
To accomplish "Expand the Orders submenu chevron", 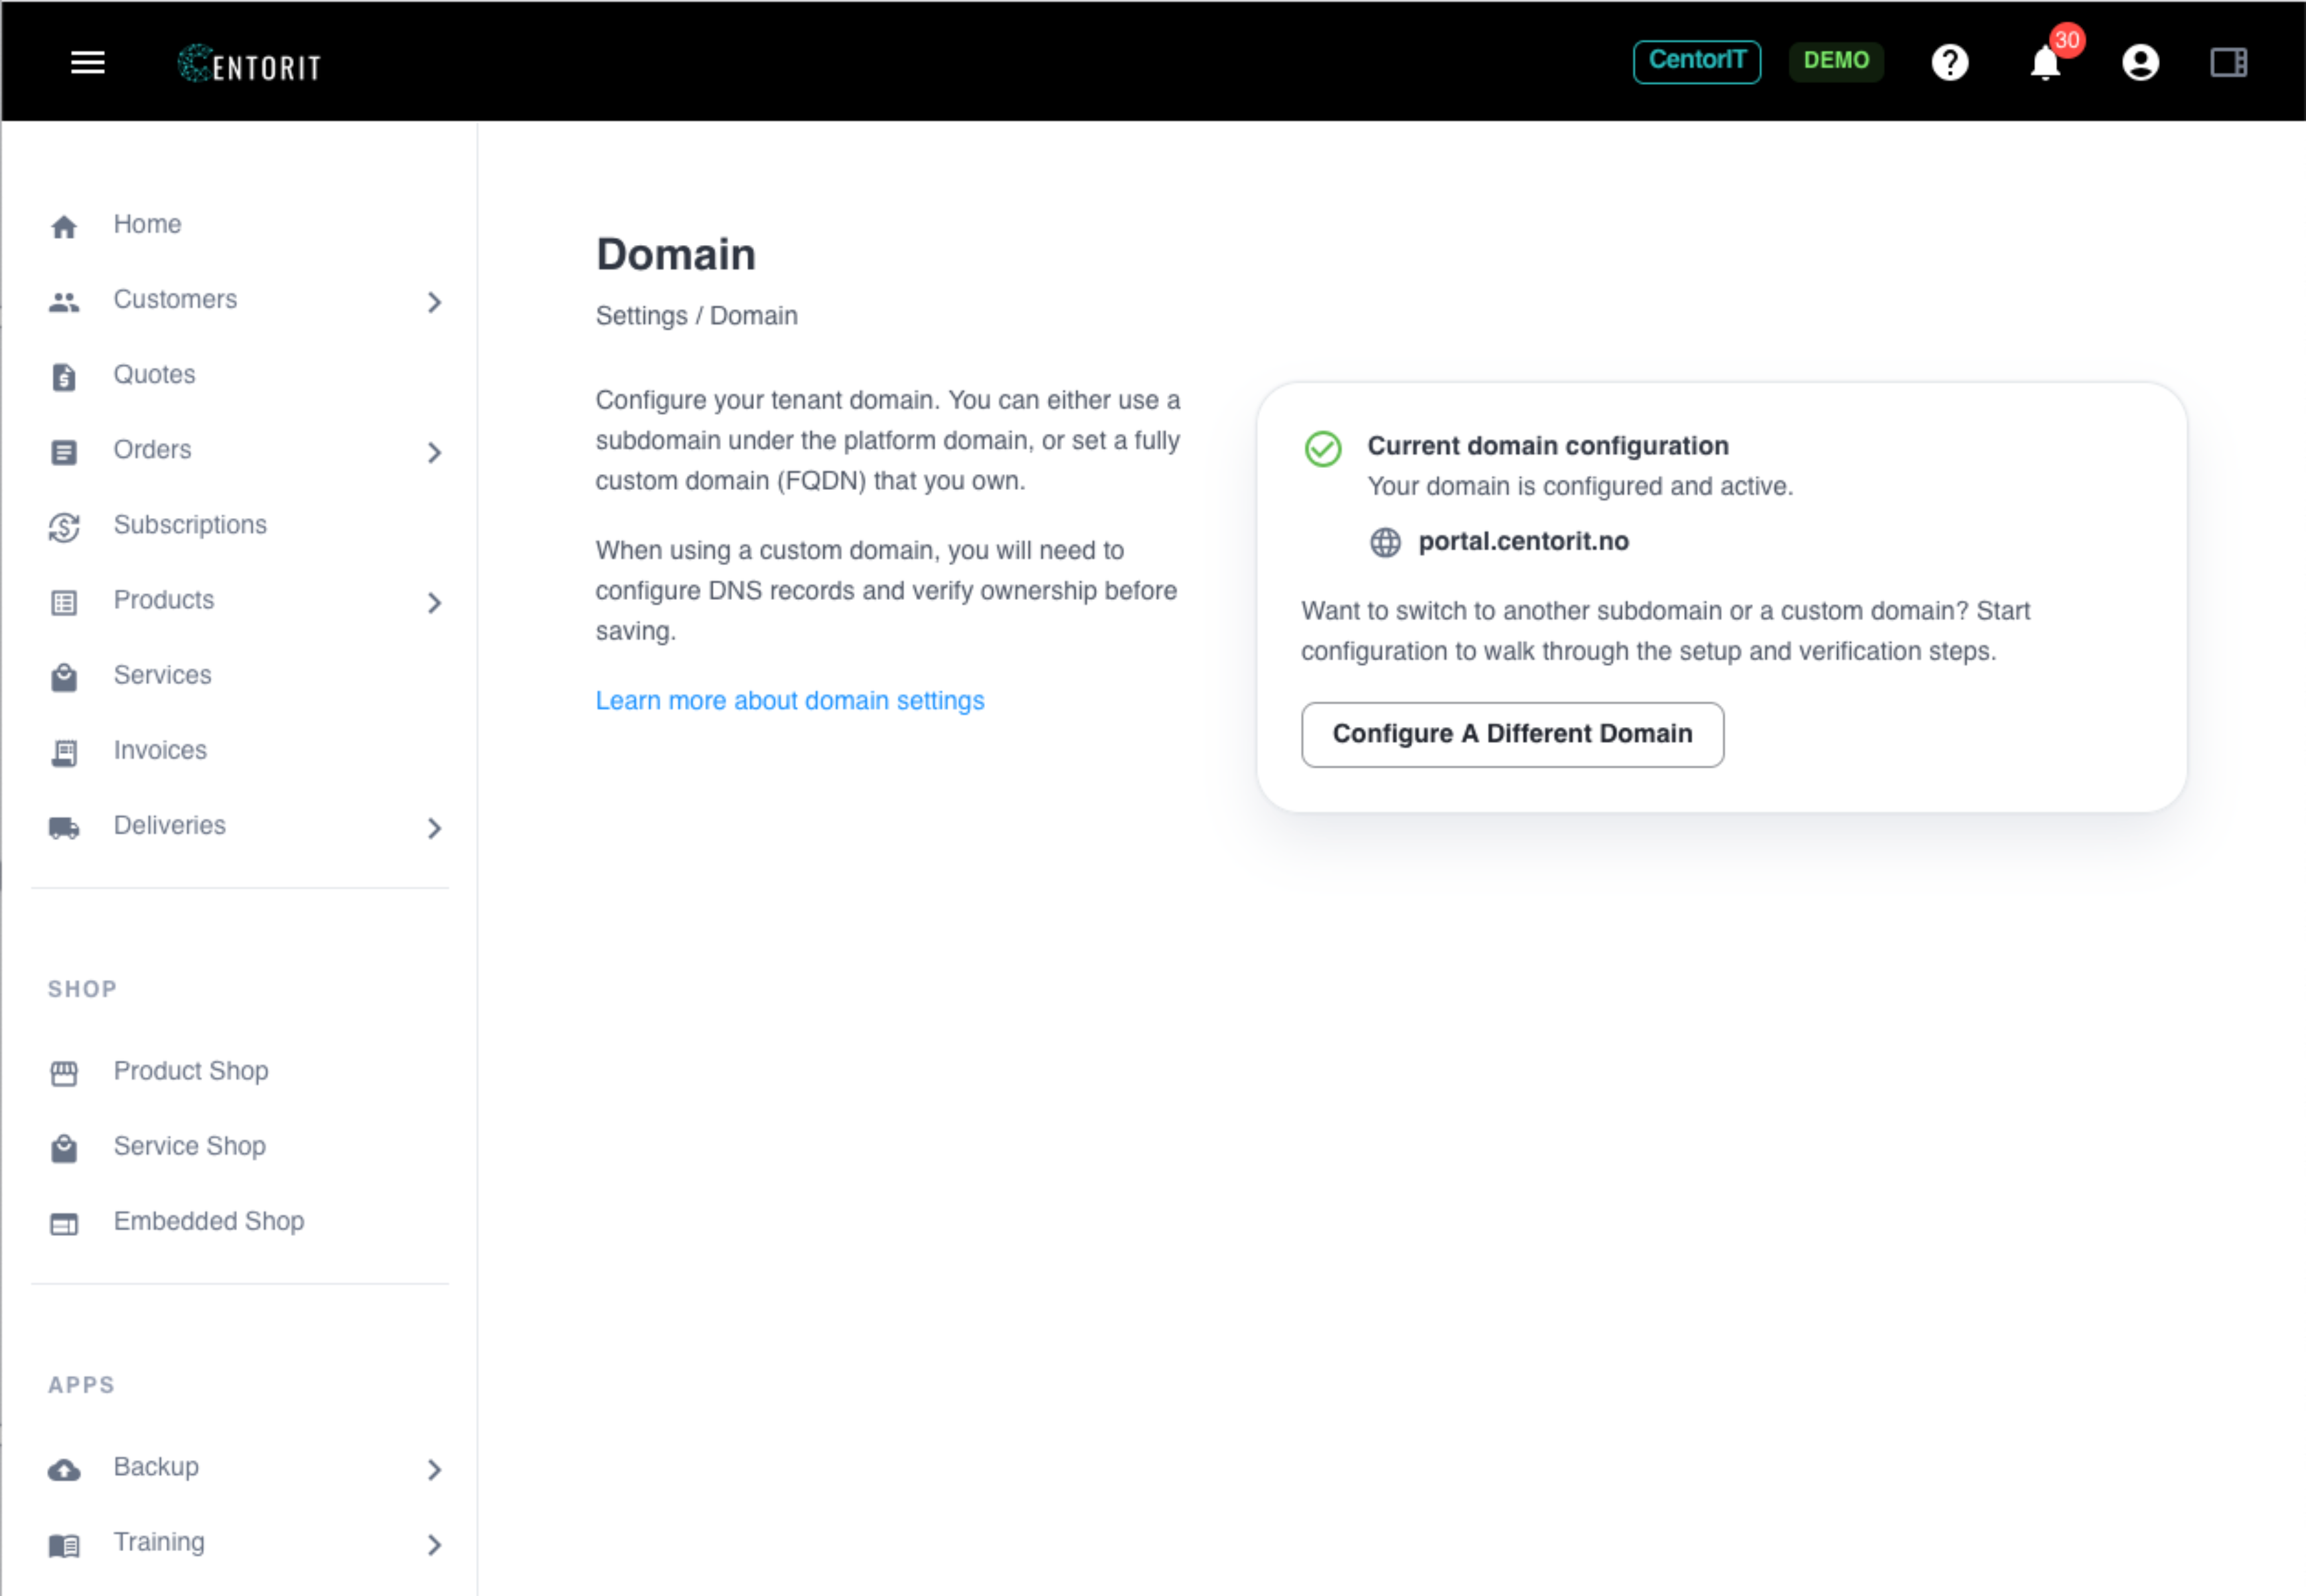I will click(x=434, y=452).
